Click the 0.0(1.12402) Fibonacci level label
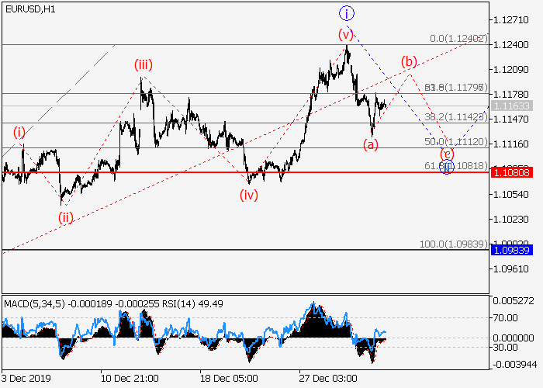 pyautogui.click(x=458, y=38)
